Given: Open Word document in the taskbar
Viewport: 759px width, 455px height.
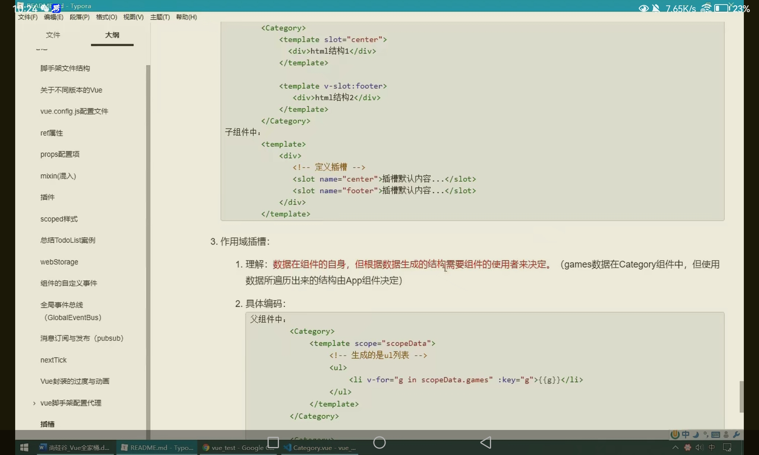Looking at the screenshot, I should coord(75,447).
